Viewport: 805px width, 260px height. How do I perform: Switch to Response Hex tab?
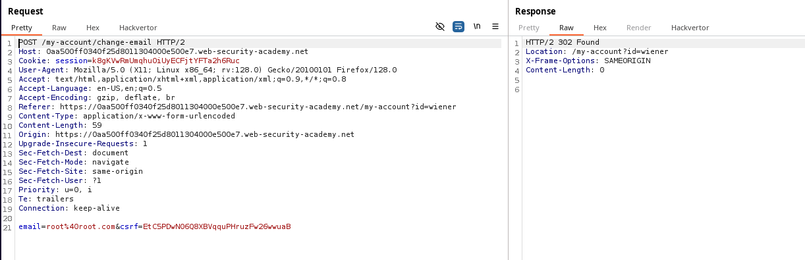[x=600, y=28]
